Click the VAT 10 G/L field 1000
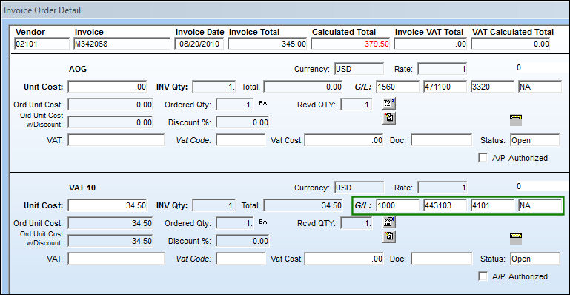The width and height of the screenshot is (570, 295). pyautogui.click(x=398, y=205)
